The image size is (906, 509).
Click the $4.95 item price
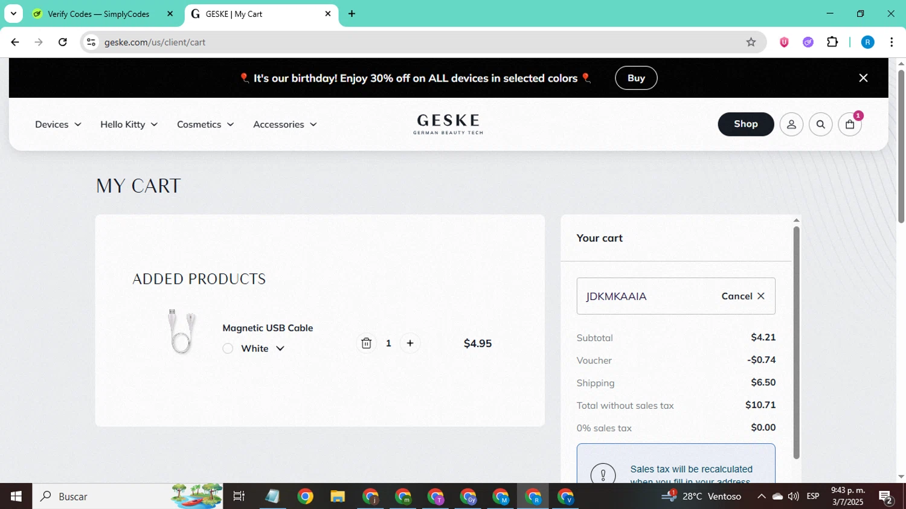478,343
